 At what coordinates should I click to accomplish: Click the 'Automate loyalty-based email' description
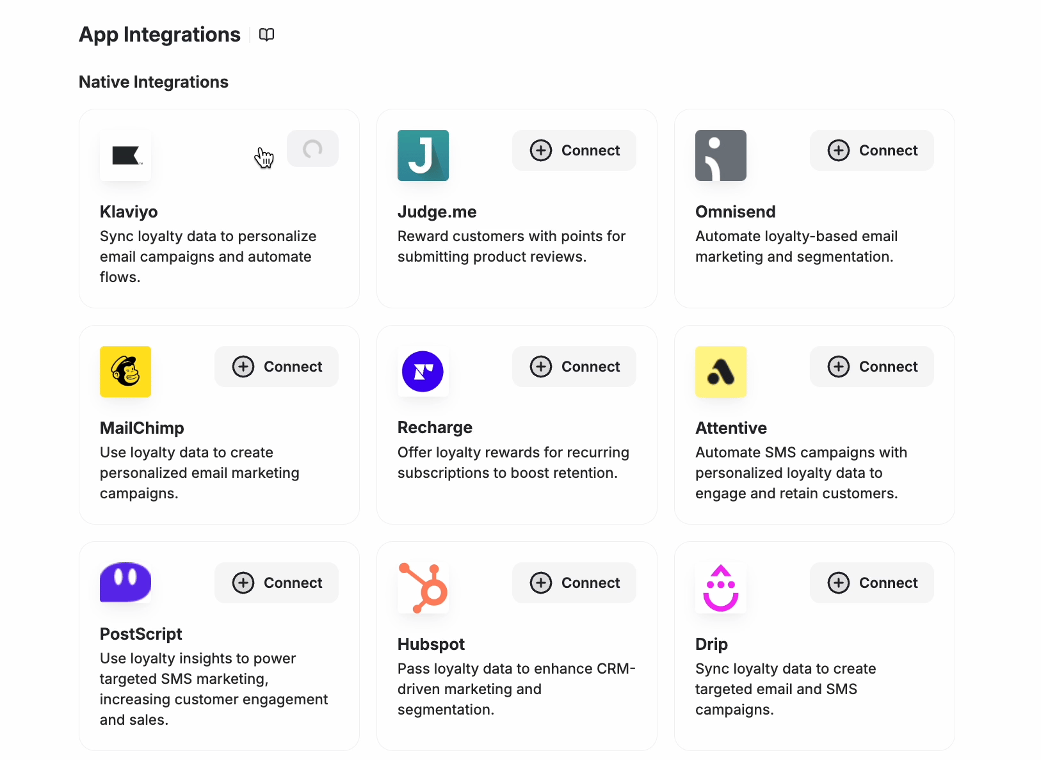[x=796, y=246]
